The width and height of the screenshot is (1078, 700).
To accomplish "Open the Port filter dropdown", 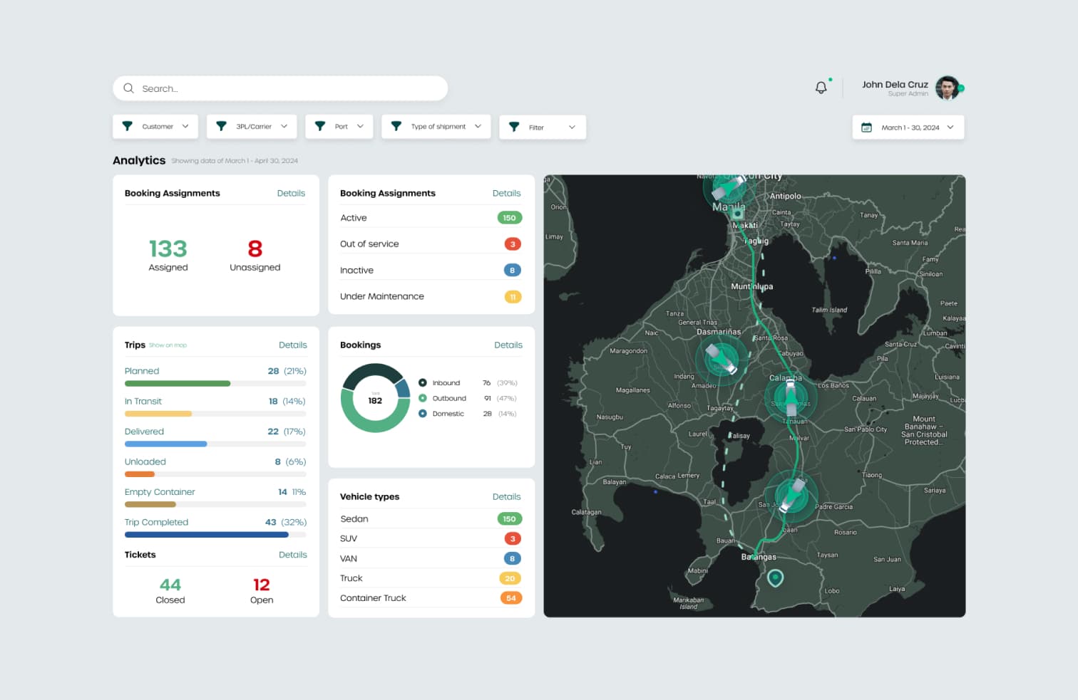I will 339,127.
